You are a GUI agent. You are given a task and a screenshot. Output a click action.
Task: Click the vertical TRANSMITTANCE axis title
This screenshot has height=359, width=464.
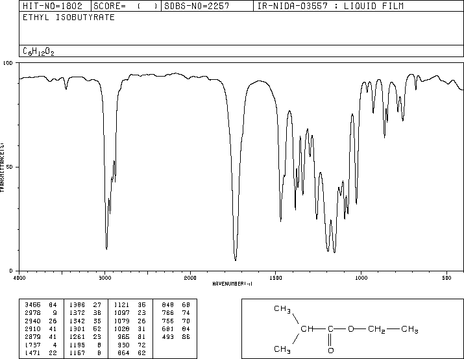[x=2, y=167]
